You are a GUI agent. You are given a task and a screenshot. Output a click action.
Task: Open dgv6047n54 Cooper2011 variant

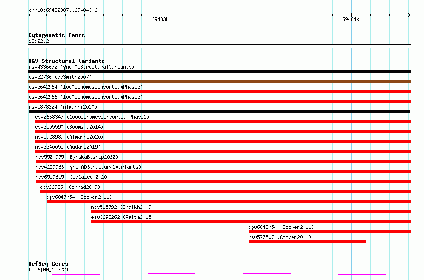(x=79, y=197)
